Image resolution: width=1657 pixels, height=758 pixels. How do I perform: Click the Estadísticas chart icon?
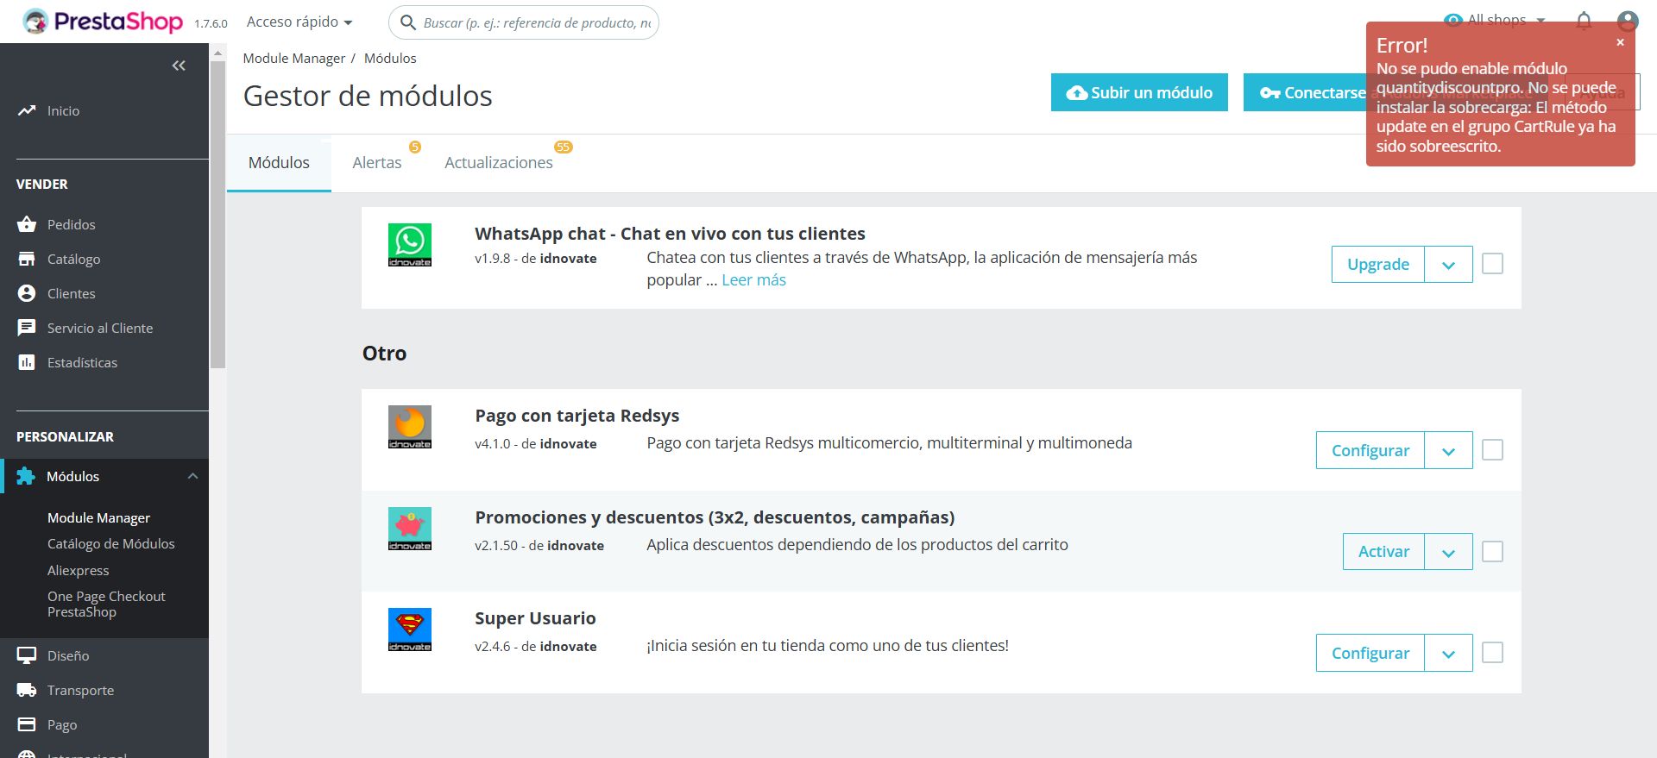(27, 362)
